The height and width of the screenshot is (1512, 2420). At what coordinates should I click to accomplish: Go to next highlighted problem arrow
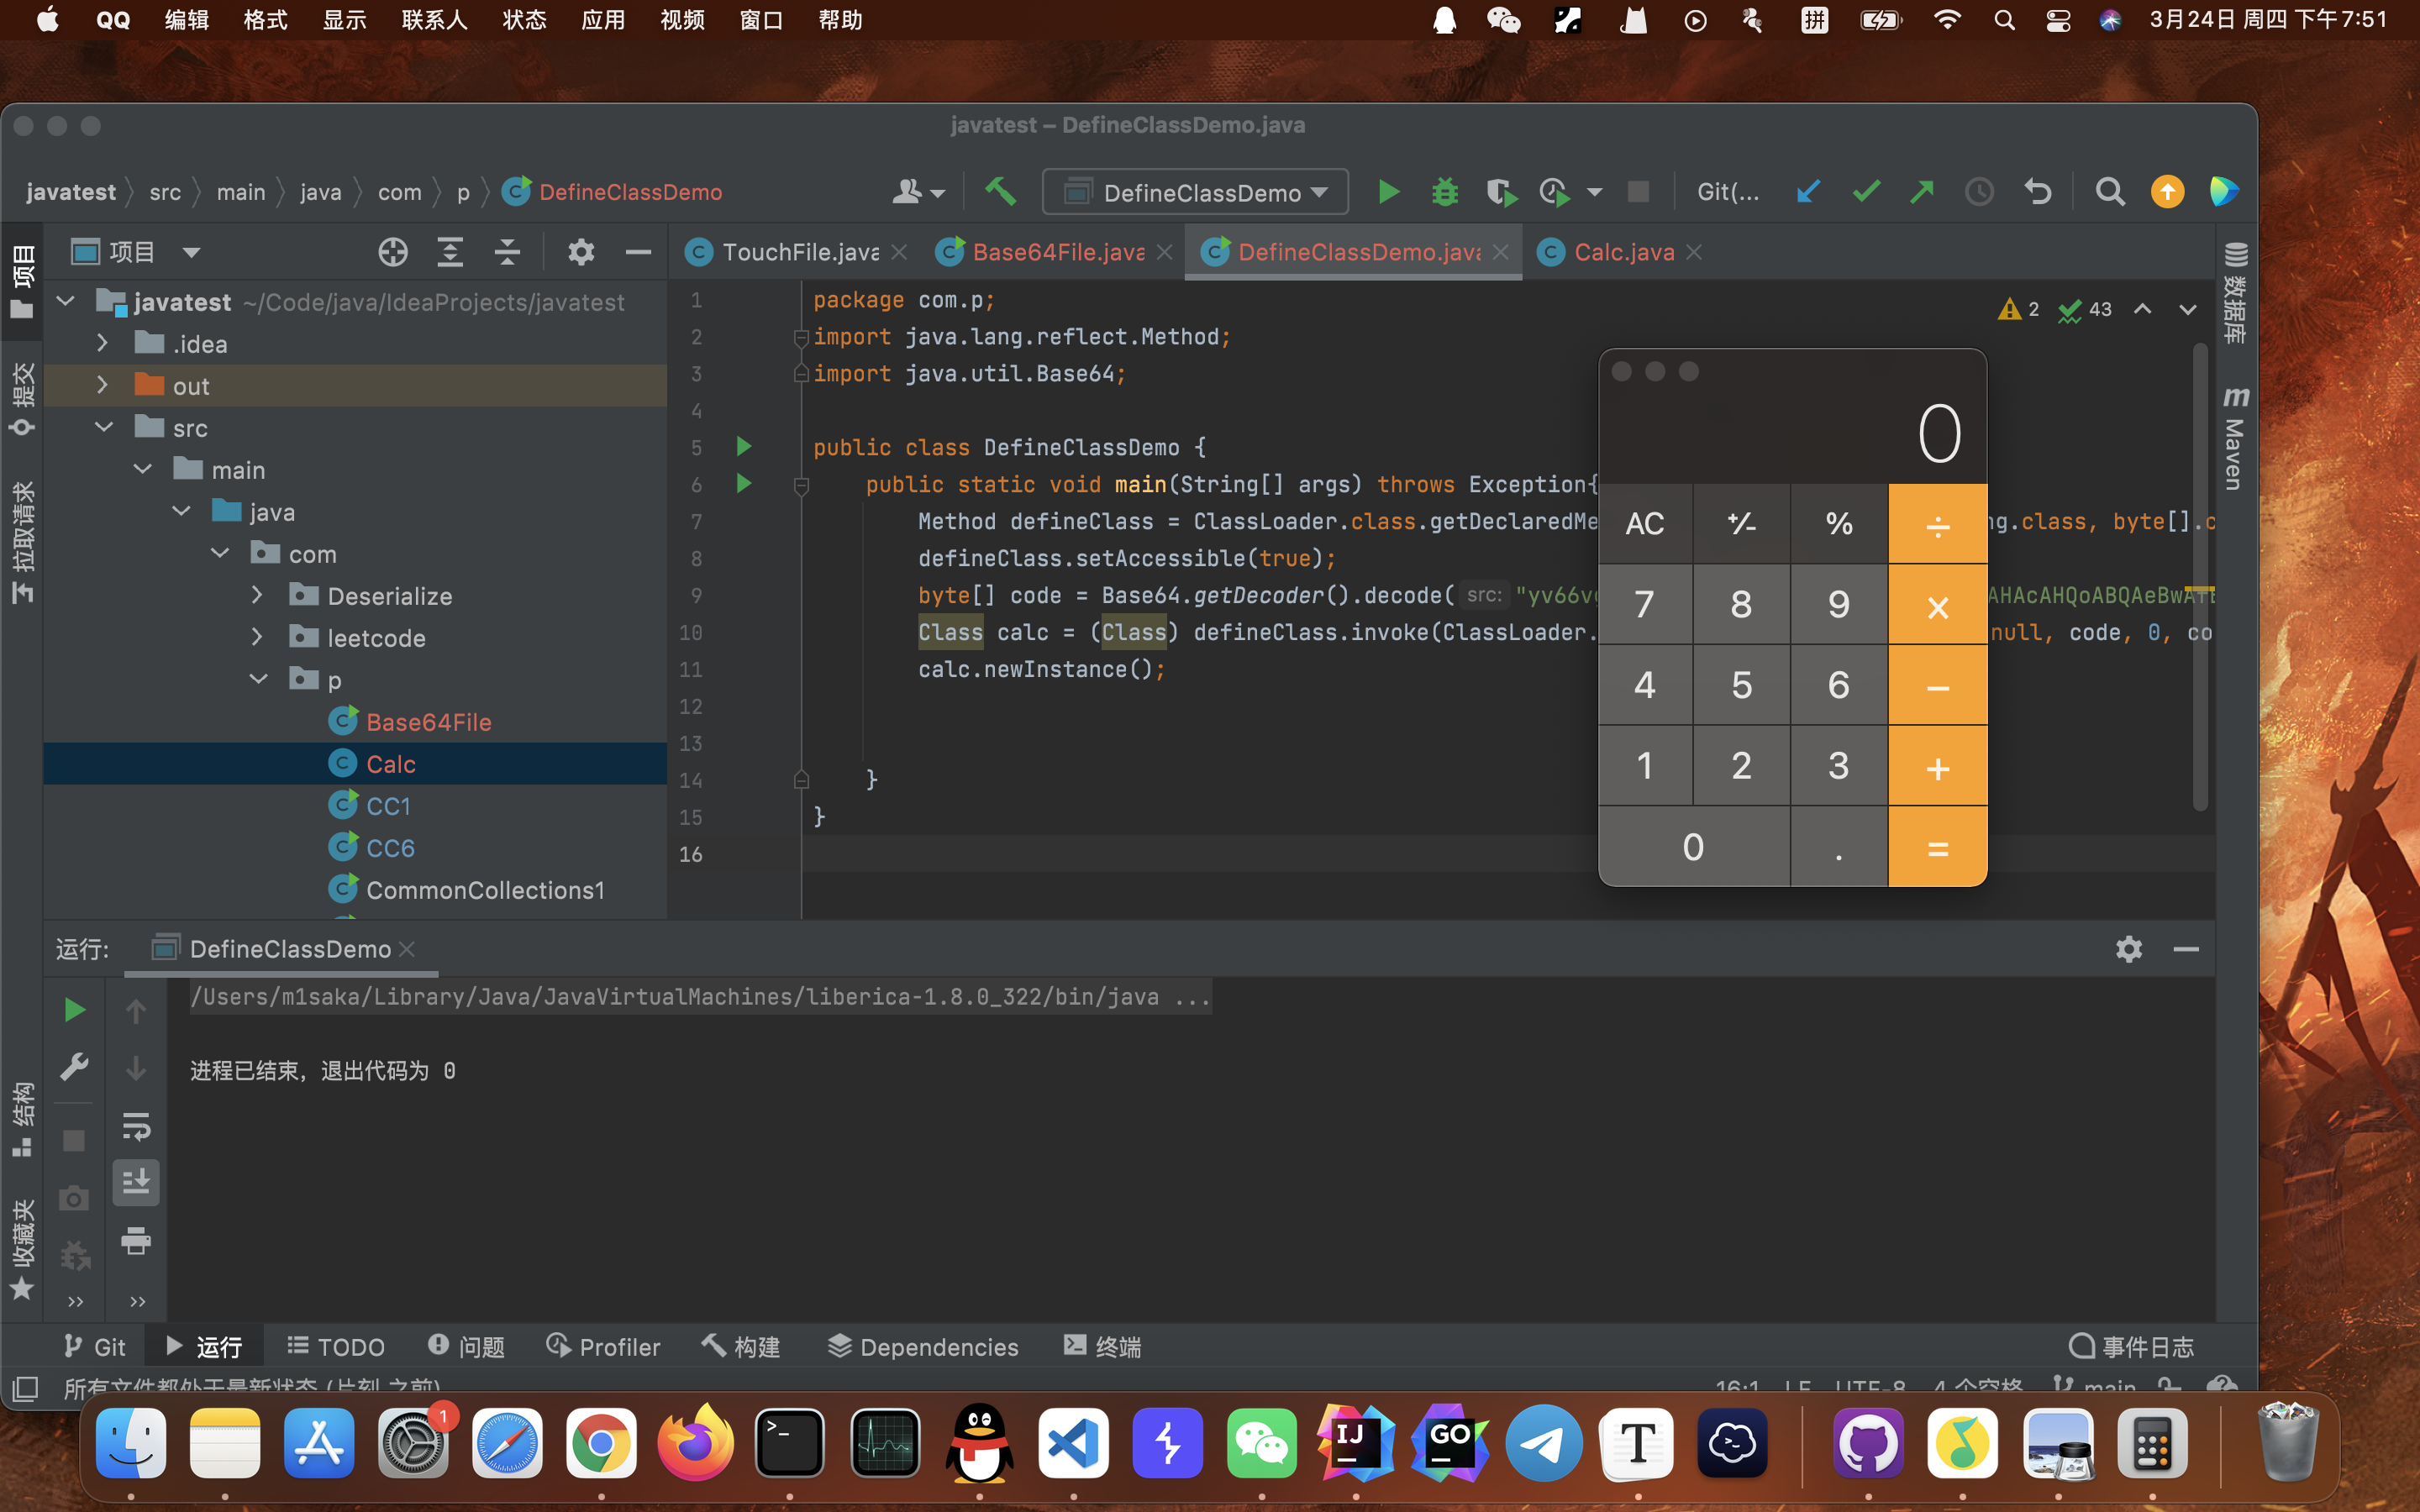pyautogui.click(x=2188, y=310)
